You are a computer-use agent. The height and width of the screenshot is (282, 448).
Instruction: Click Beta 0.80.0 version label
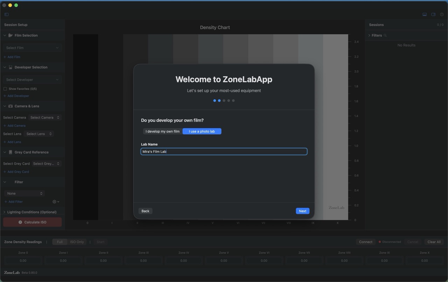coord(29,273)
